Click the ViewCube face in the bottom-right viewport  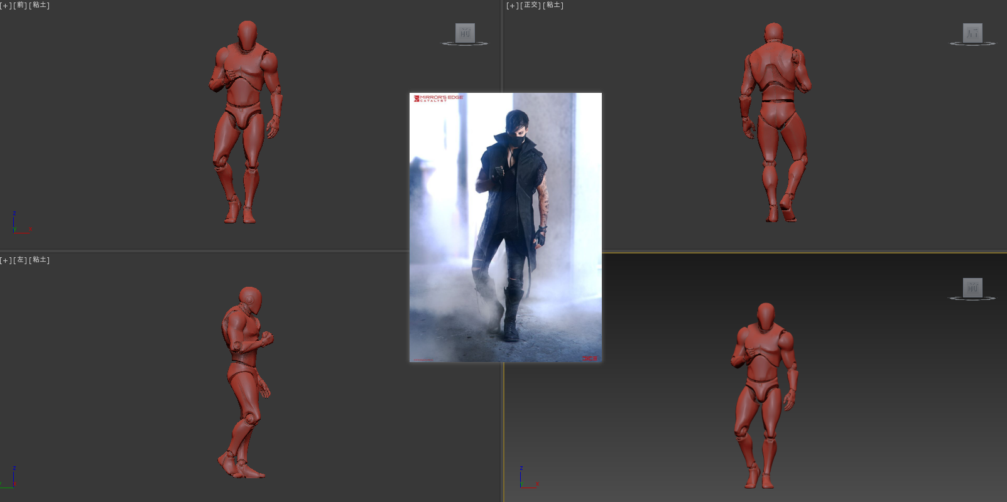(972, 287)
